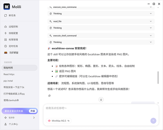Minimize the Molili window

tap(149, 4)
